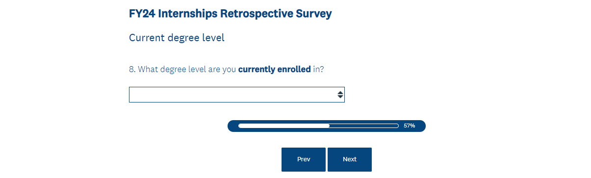This screenshot has height=178, width=591.
Task: Open the degree level dropdown
Action: (x=236, y=95)
